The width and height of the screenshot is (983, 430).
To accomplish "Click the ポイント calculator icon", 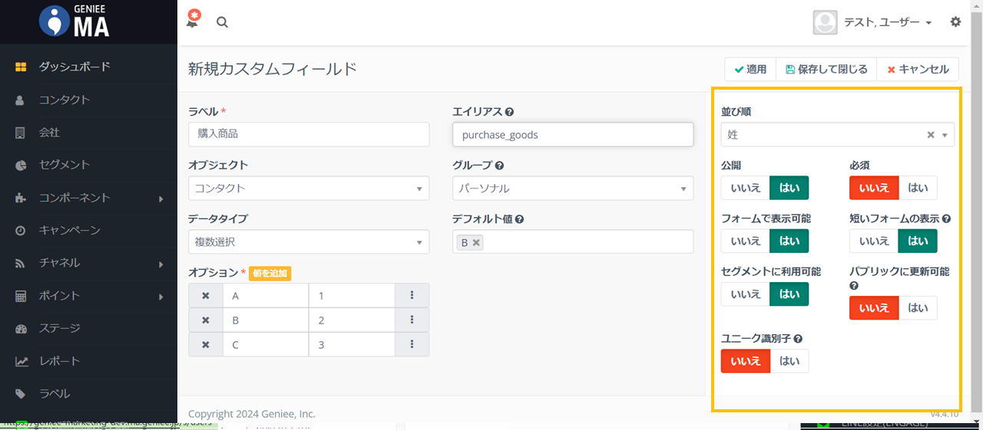I will (21, 296).
